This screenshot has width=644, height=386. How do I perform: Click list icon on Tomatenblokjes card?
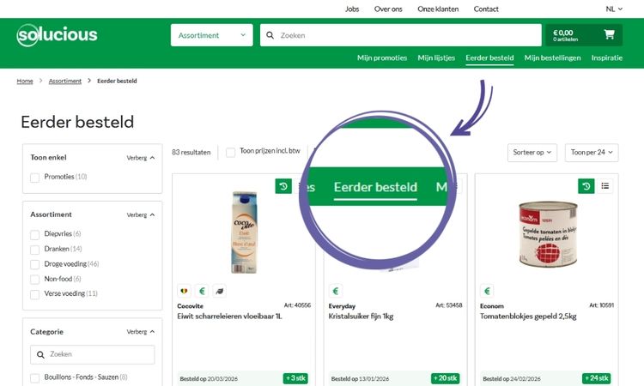[605, 186]
